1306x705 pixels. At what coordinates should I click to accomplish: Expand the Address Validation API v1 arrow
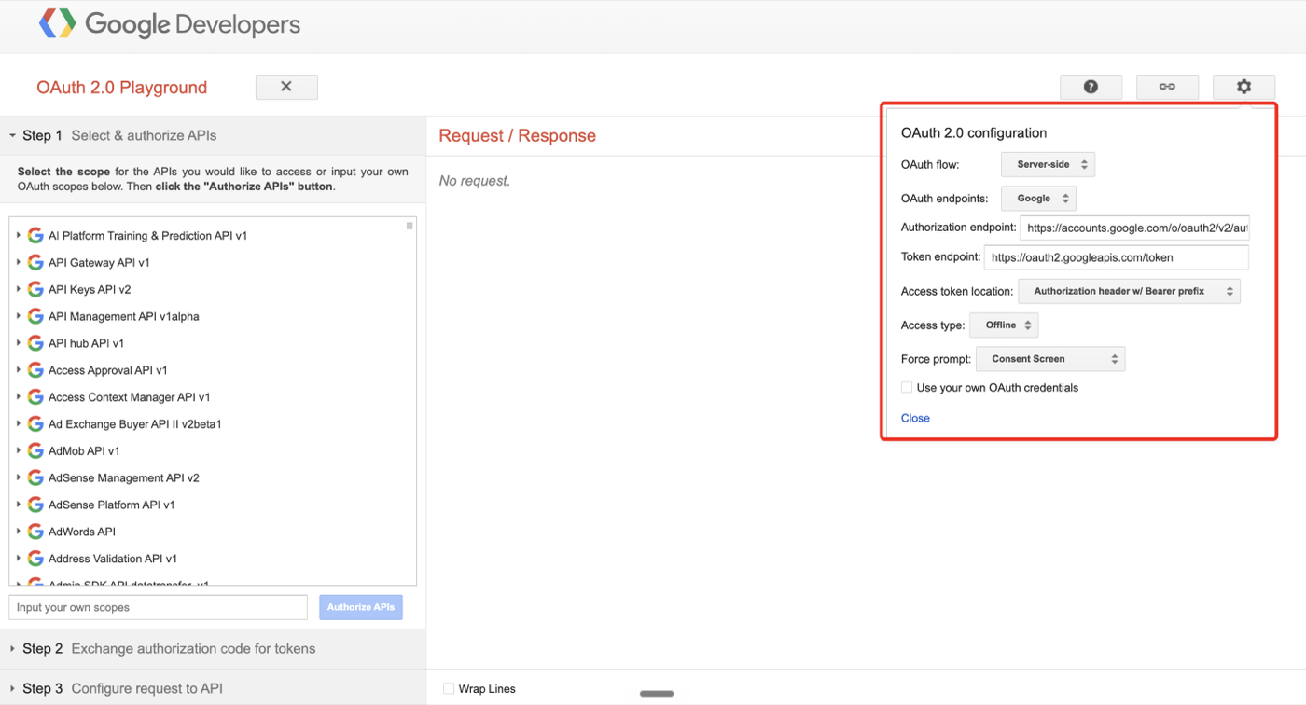click(19, 559)
